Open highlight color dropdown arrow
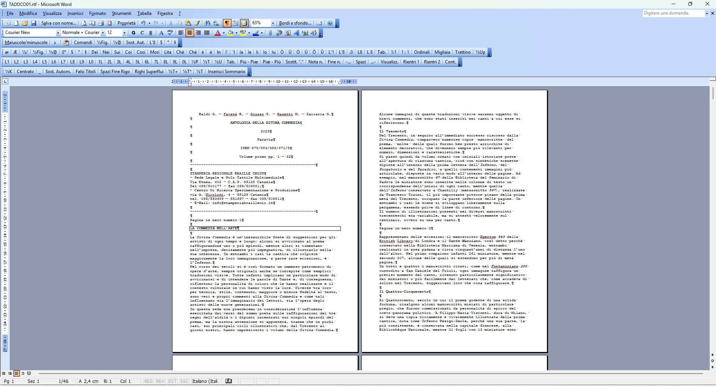The image size is (716, 387). pos(249,33)
